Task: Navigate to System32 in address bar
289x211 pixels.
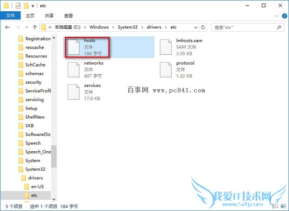Action: 128,27
